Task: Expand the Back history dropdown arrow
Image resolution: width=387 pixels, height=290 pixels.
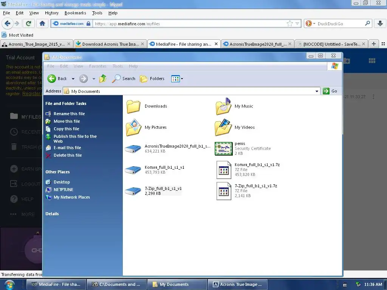Action: pyautogui.click(x=73, y=79)
